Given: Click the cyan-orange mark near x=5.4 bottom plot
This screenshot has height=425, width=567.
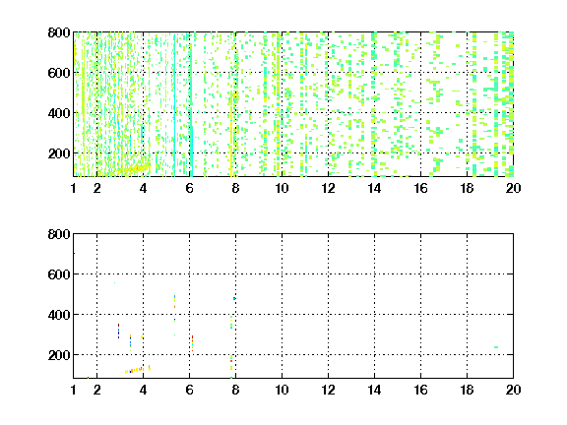Looking at the screenshot, I should [174, 301].
